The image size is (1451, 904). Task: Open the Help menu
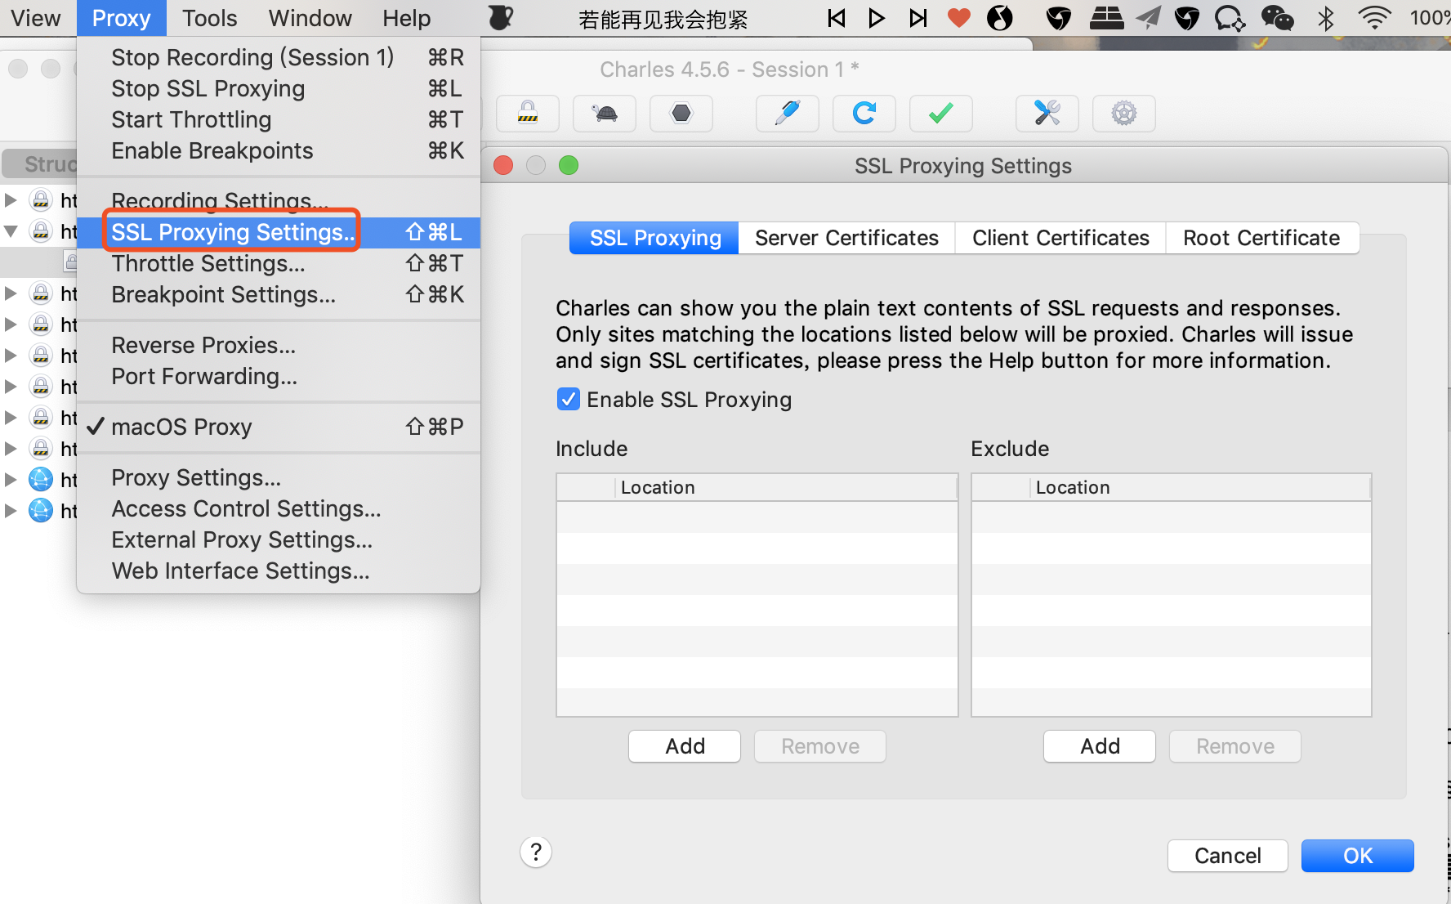406,18
